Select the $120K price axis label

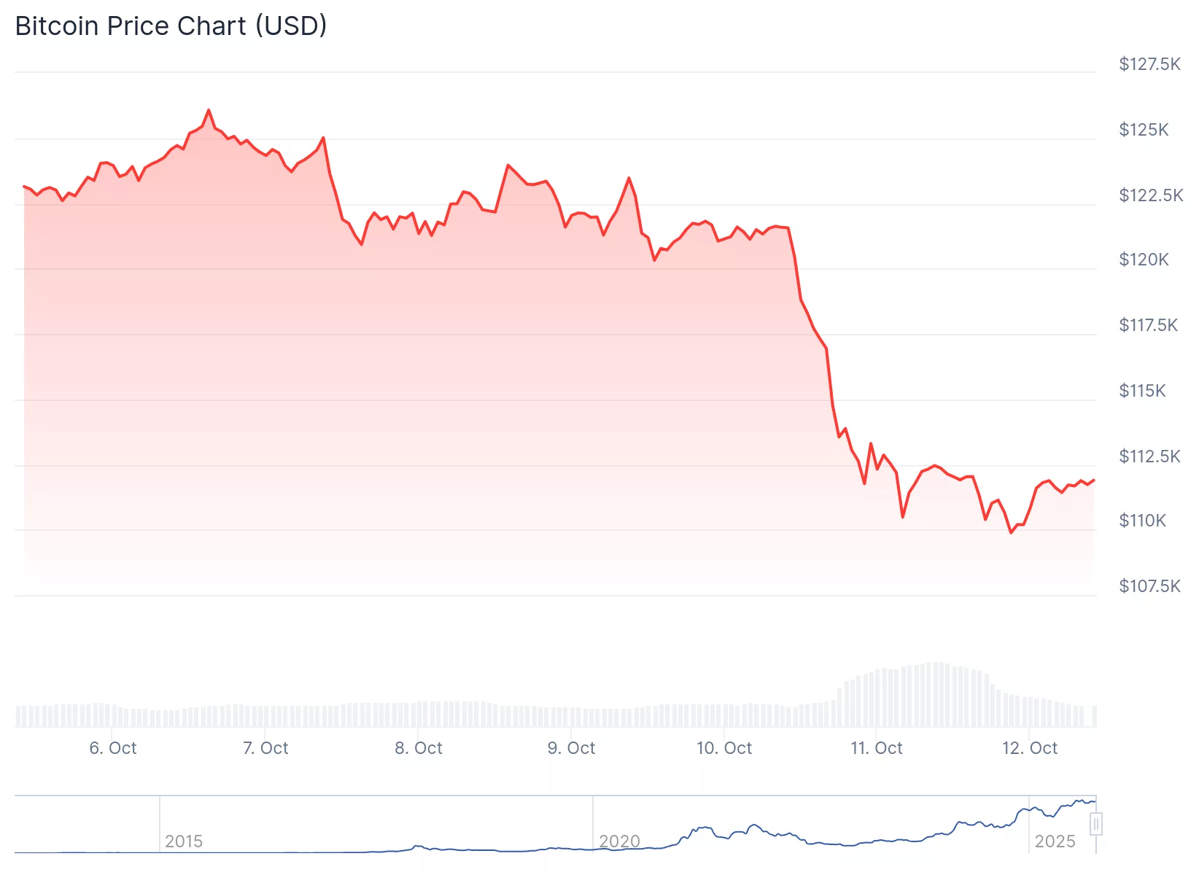pos(1144,260)
